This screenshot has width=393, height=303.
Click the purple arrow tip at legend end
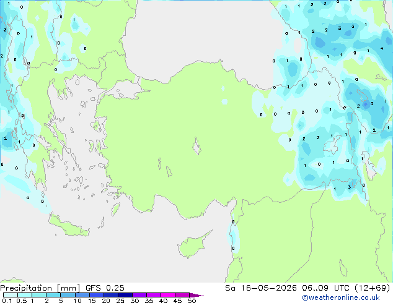coord(196,295)
